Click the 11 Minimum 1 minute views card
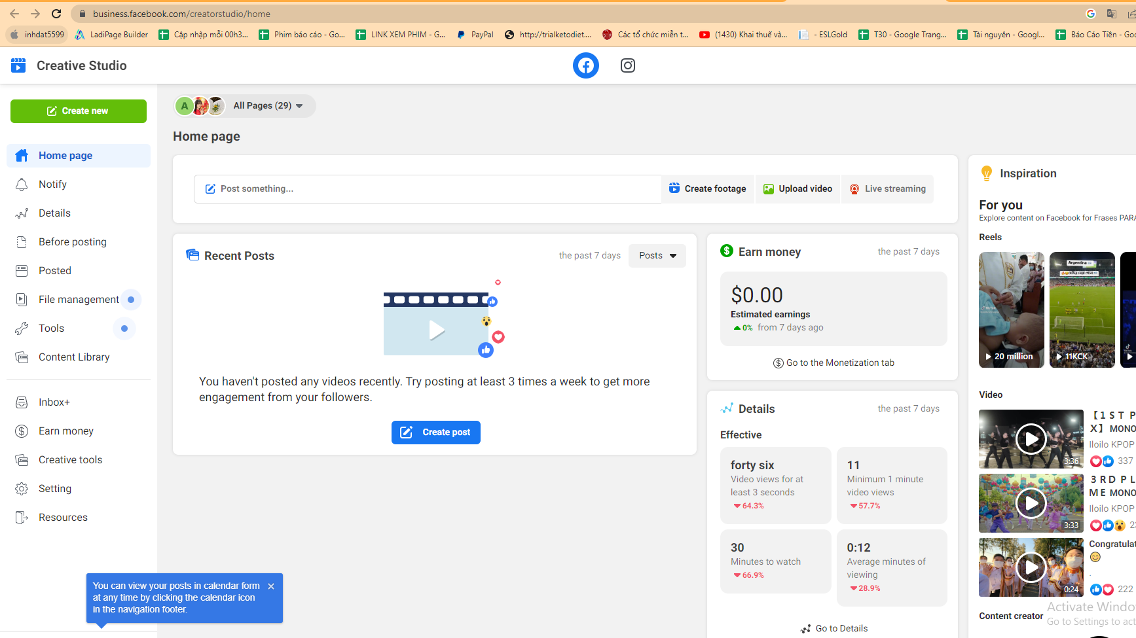 [x=892, y=486]
